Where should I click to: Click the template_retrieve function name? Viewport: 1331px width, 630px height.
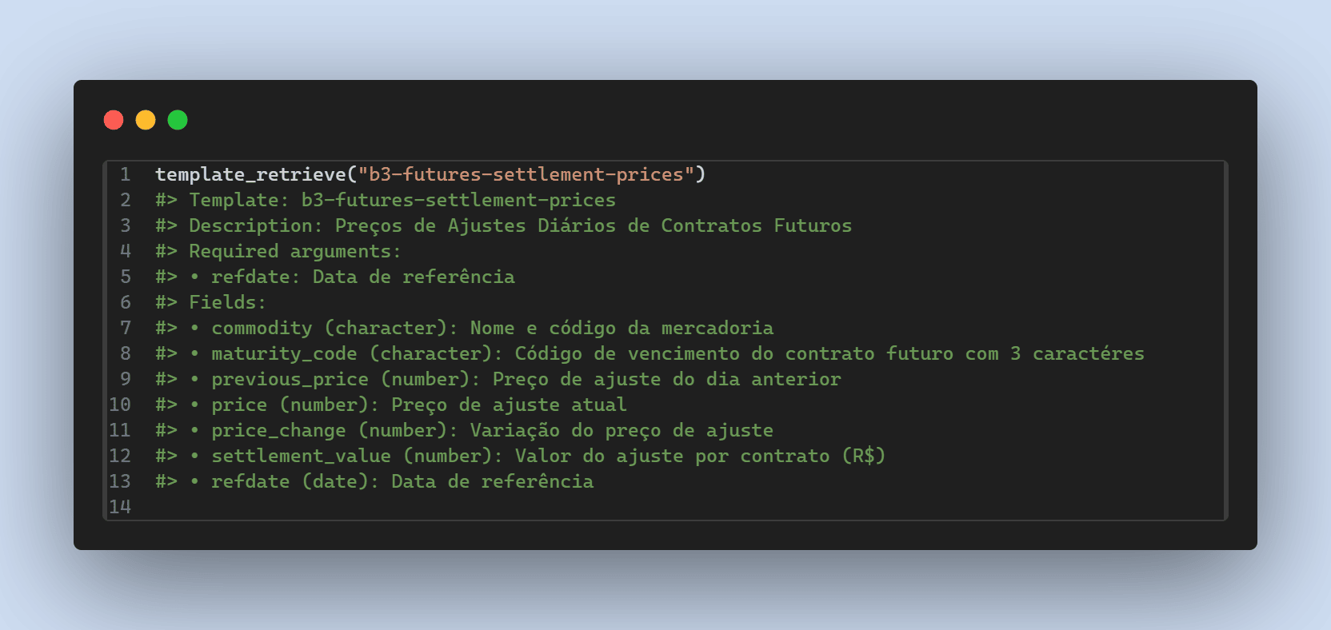click(x=250, y=174)
